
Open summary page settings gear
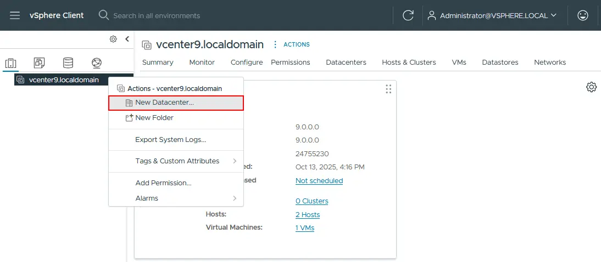592,87
